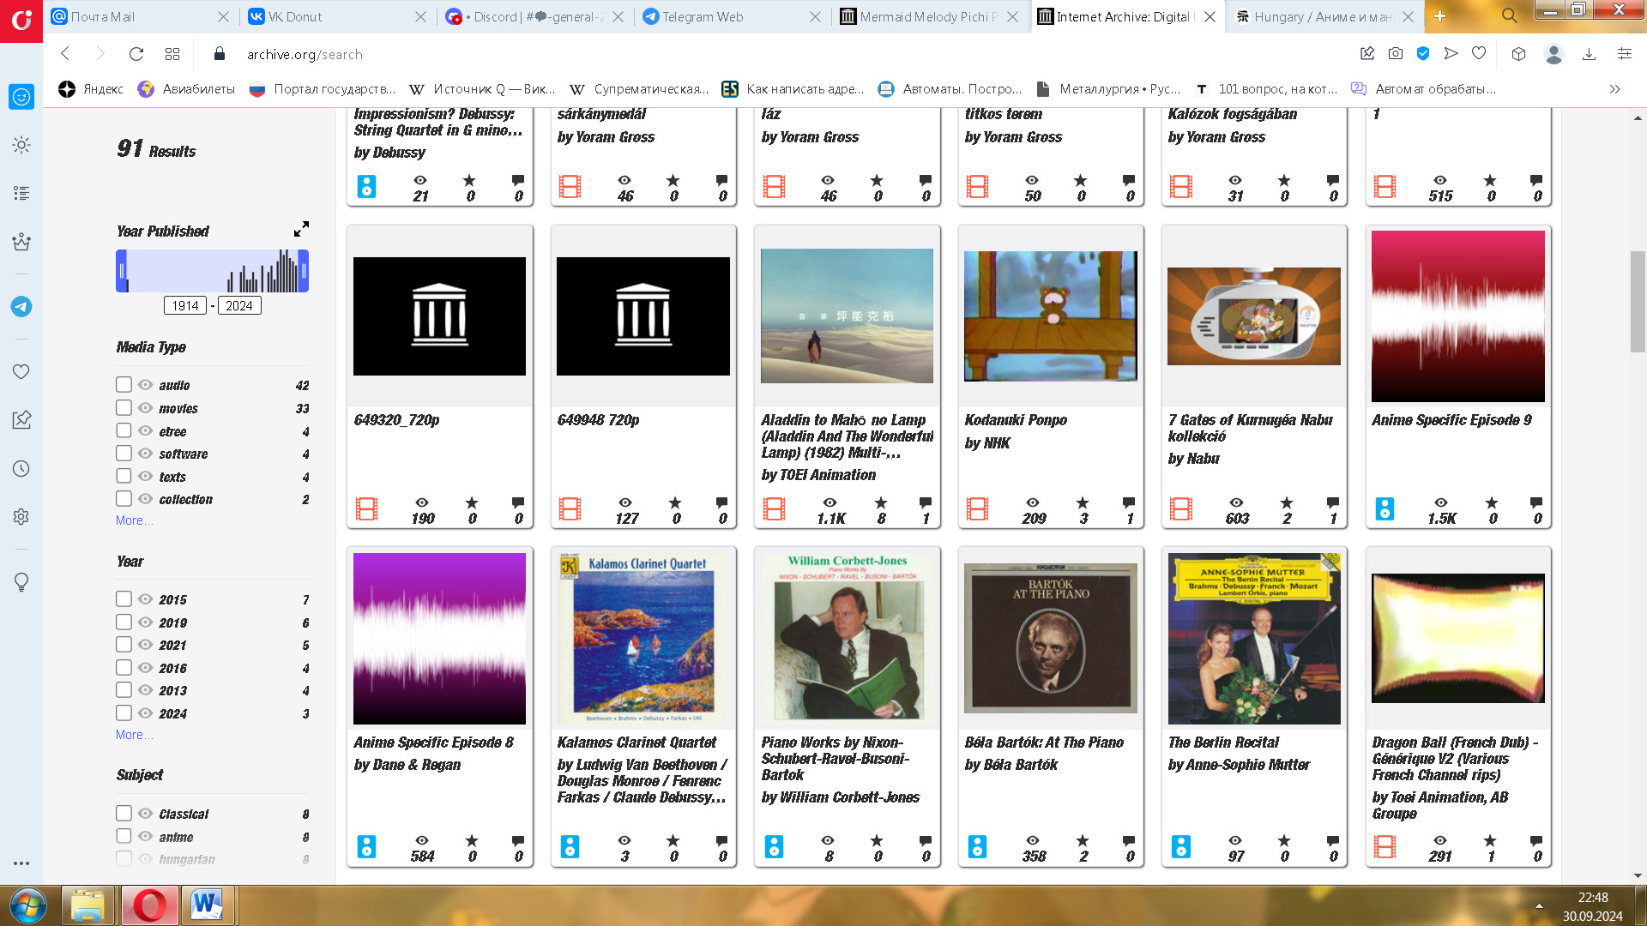The height and width of the screenshot is (926, 1647).
Task: Expand the bookmarks bar overflow chevron
Action: pyautogui.click(x=1614, y=89)
